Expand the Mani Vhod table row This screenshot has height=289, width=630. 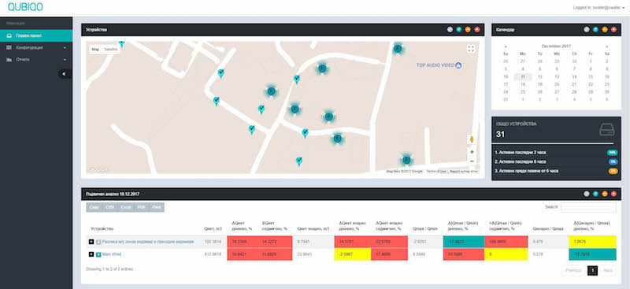click(x=91, y=254)
